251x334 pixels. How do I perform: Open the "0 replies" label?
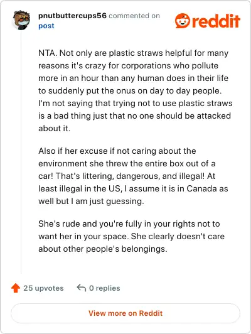pos(105,288)
